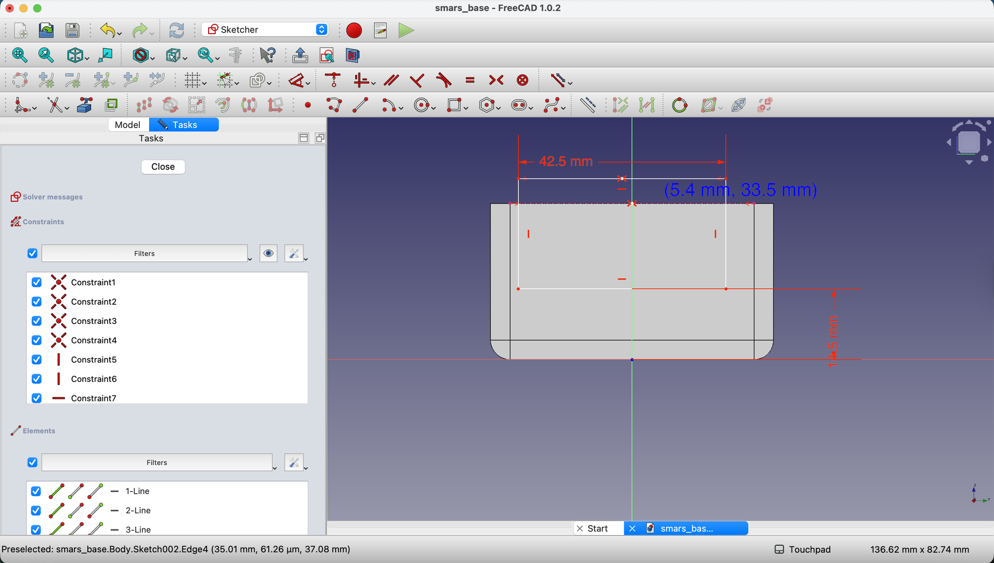994x563 pixels.
Task: Click the red macro Record button
Action: pyautogui.click(x=354, y=30)
